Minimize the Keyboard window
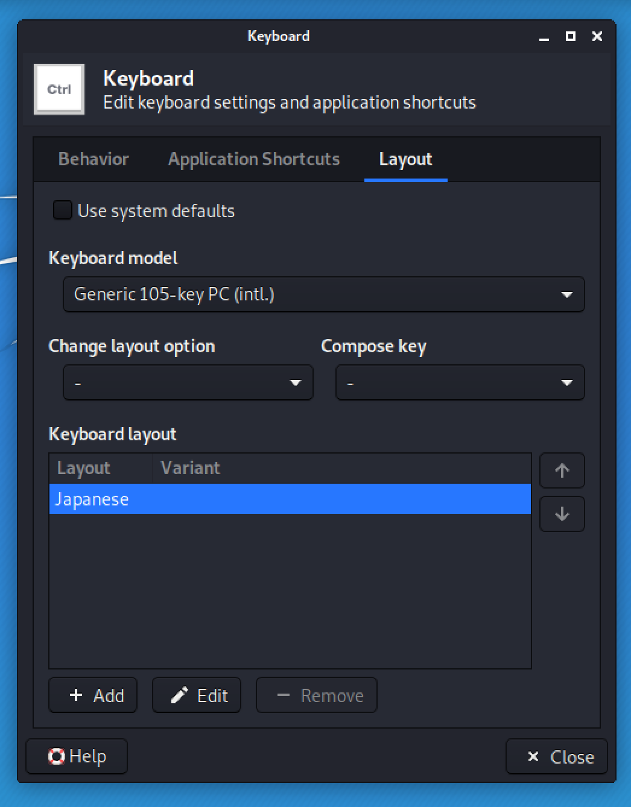Screen dimensions: 631x807 (544, 37)
